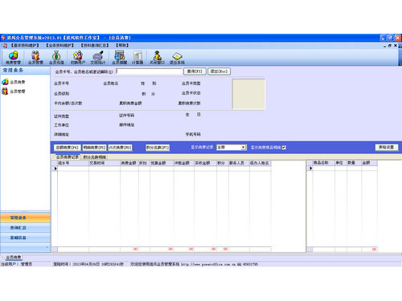Image resolution: width=402 pixels, height=301 pixels.
Task: Click the 冲抵金额 column header
Action: coord(184,163)
